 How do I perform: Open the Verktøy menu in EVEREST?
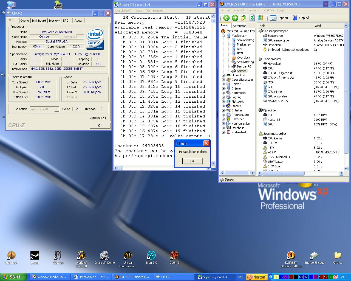(269, 10)
